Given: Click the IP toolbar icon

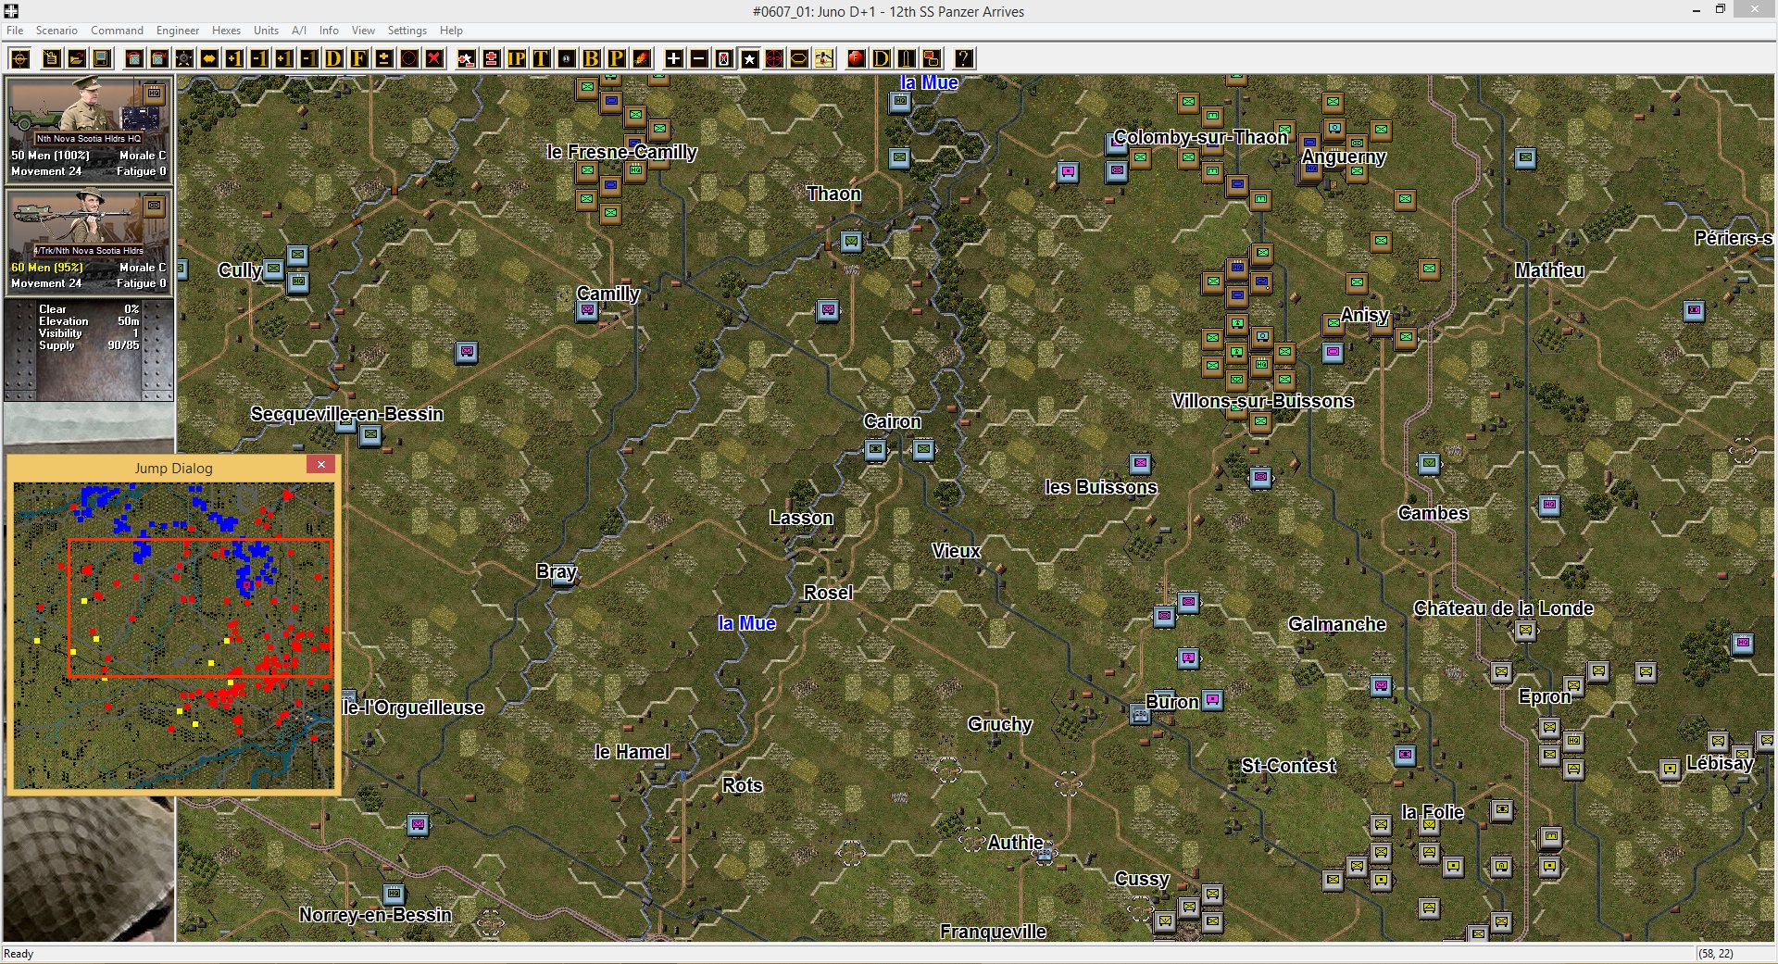Looking at the screenshot, I should (517, 59).
